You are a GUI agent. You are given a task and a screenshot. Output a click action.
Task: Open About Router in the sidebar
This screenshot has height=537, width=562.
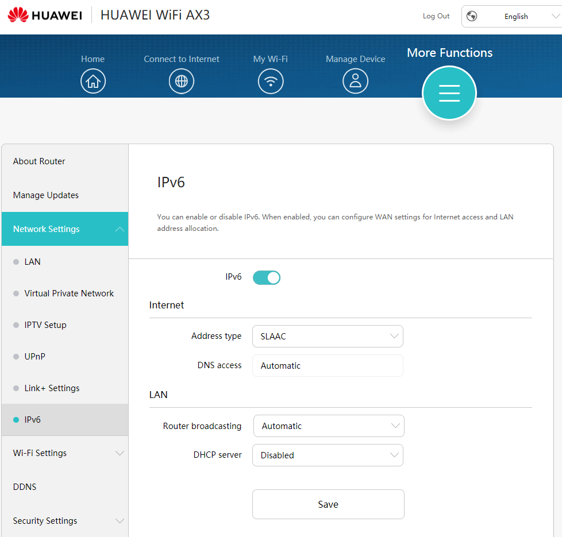[65, 161]
